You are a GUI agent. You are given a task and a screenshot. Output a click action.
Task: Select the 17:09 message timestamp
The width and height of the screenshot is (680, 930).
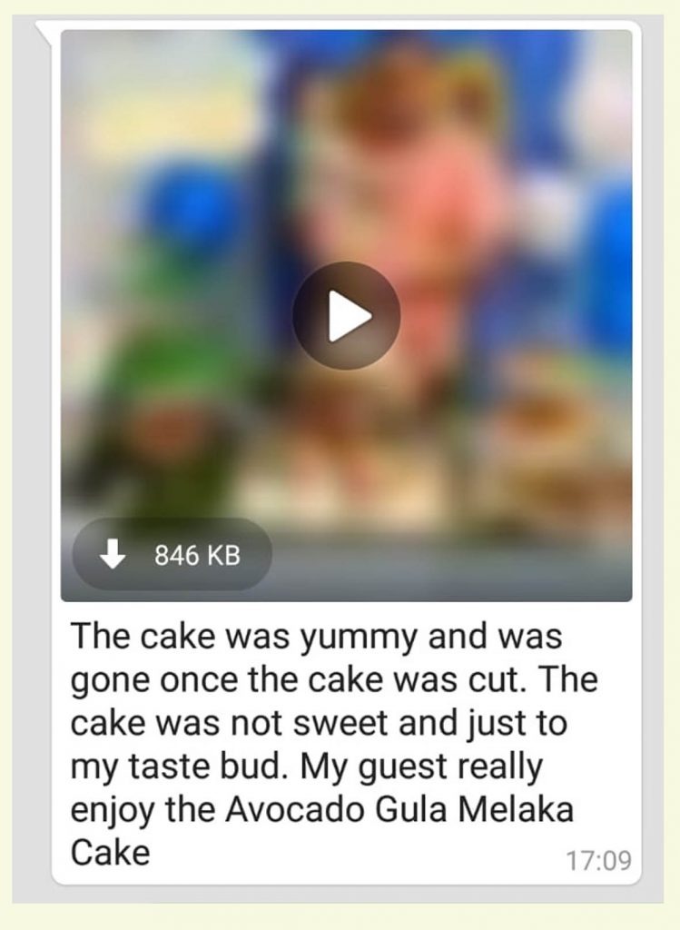(599, 860)
